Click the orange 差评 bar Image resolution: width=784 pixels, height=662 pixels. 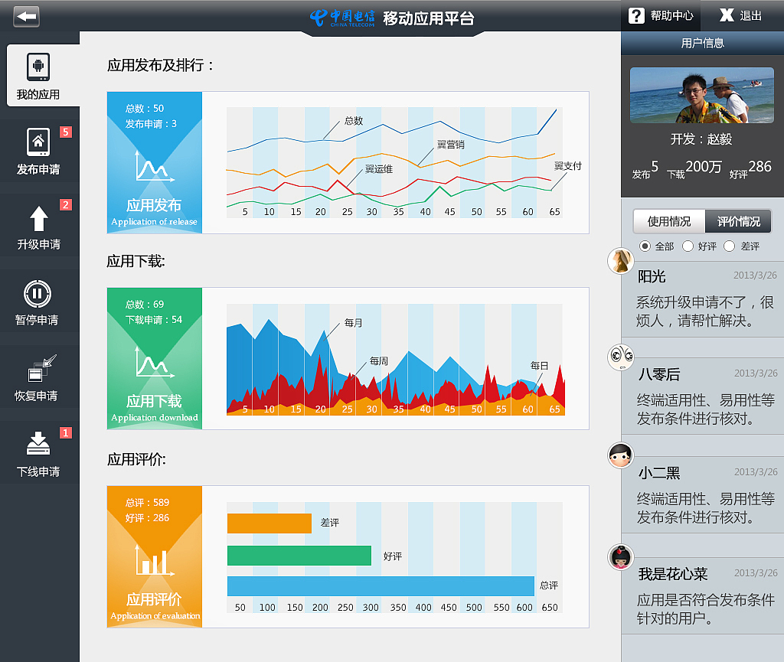269,523
